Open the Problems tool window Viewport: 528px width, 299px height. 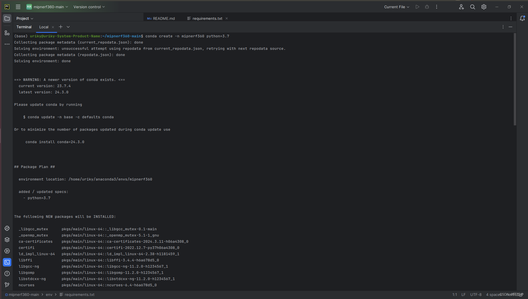tap(7, 273)
